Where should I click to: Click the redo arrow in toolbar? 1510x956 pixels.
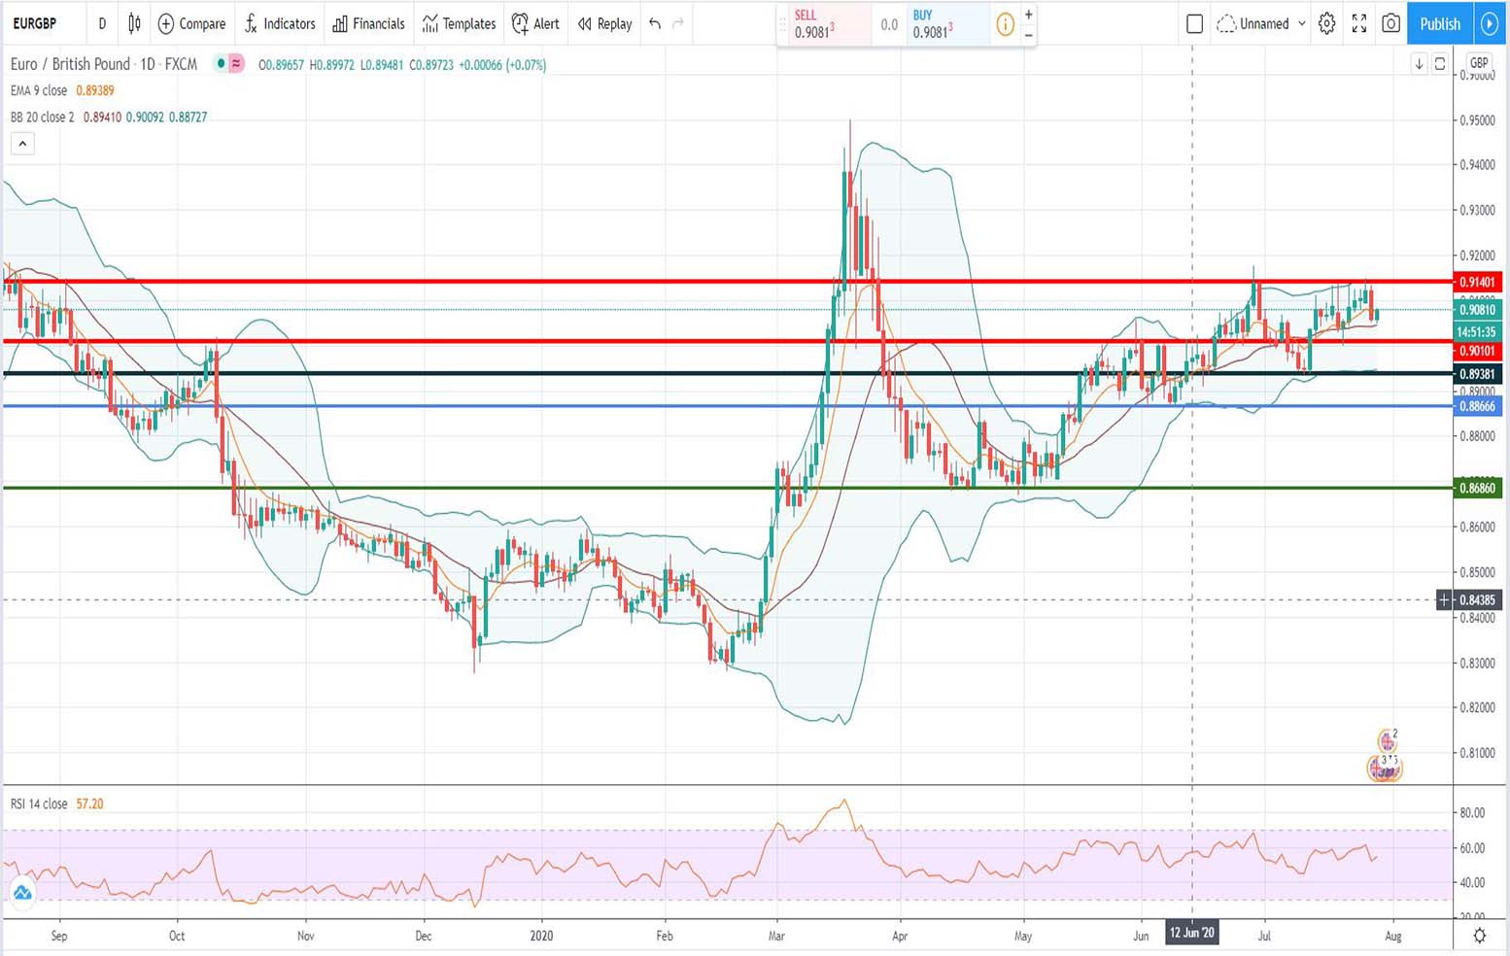tap(678, 23)
